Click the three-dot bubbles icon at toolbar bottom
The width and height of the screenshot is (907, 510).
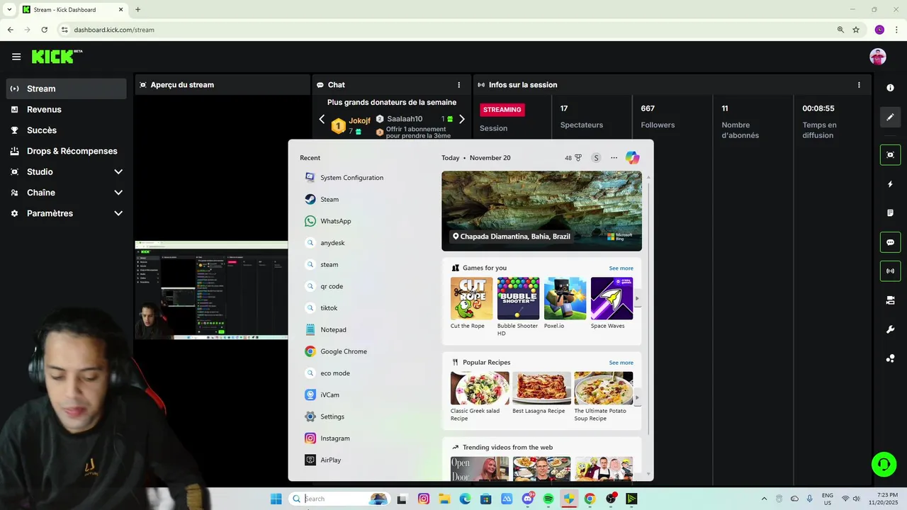click(890, 358)
